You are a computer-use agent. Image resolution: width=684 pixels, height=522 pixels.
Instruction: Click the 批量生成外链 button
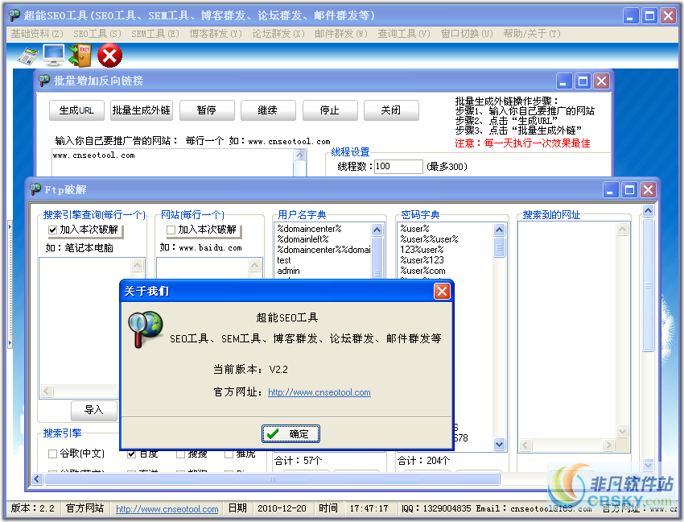[141, 110]
